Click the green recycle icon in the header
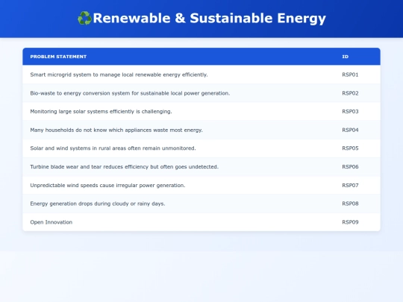 84,18
